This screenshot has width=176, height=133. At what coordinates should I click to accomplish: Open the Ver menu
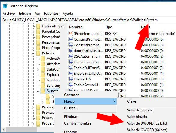pyautogui.click(x=37, y=14)
